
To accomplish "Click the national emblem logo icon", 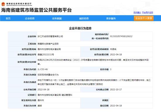I will (x=3, y=4).
